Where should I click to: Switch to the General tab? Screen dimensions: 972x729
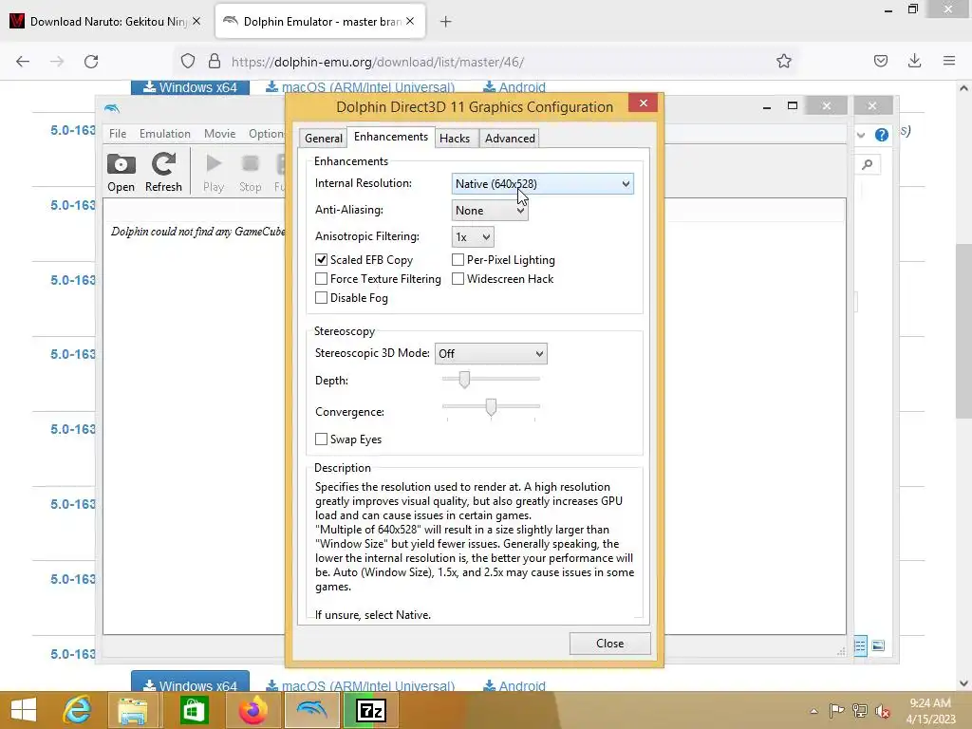coord(323,139)
